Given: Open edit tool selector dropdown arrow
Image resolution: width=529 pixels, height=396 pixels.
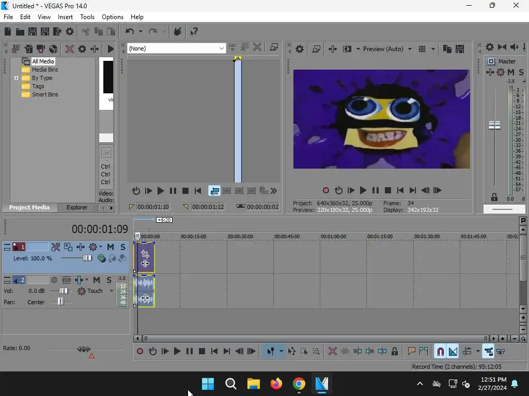Looking at the screenshot, I should [x=281, y=352].
